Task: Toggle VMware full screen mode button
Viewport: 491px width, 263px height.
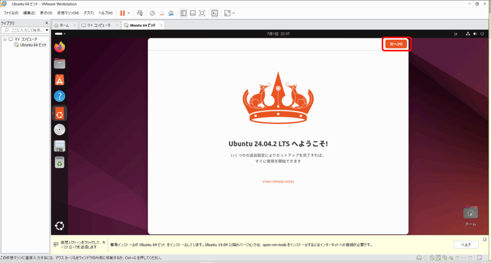Action: pyautogui.click(x=202, y=13)
